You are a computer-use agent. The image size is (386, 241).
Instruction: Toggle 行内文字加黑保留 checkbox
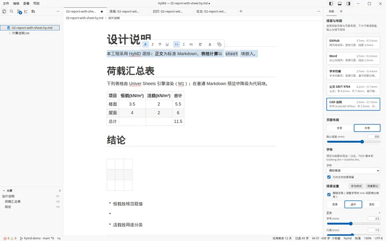(x=329, y=177)
